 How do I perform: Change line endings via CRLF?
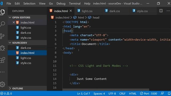(x=122, y=94)
